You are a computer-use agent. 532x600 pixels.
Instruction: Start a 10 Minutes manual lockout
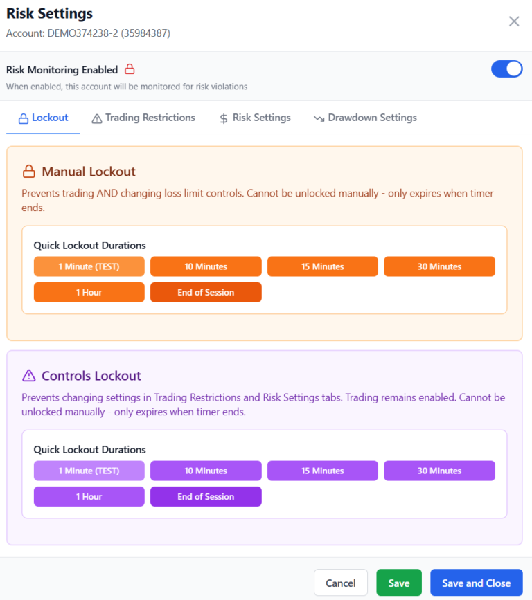[206, 266]
